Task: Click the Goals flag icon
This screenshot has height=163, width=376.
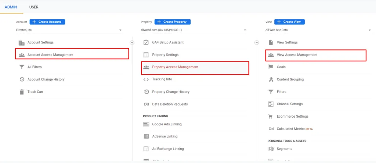Action: tap(271, 67)
